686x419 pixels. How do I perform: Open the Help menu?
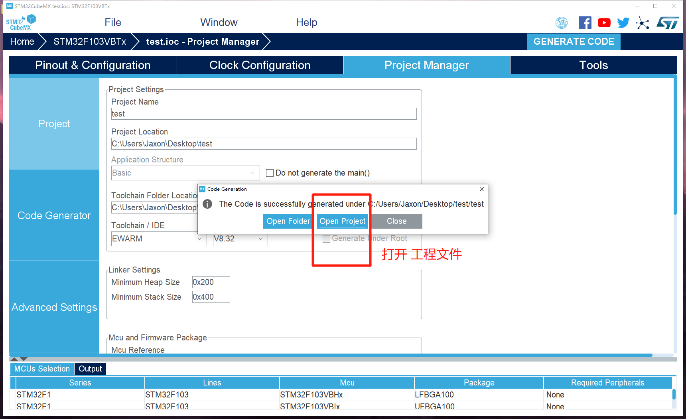coord(307,22)
